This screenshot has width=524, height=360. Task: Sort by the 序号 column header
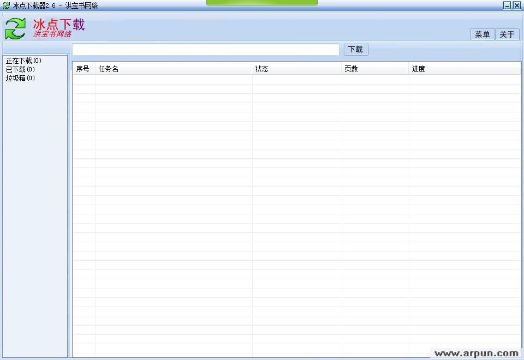(84, 69)
